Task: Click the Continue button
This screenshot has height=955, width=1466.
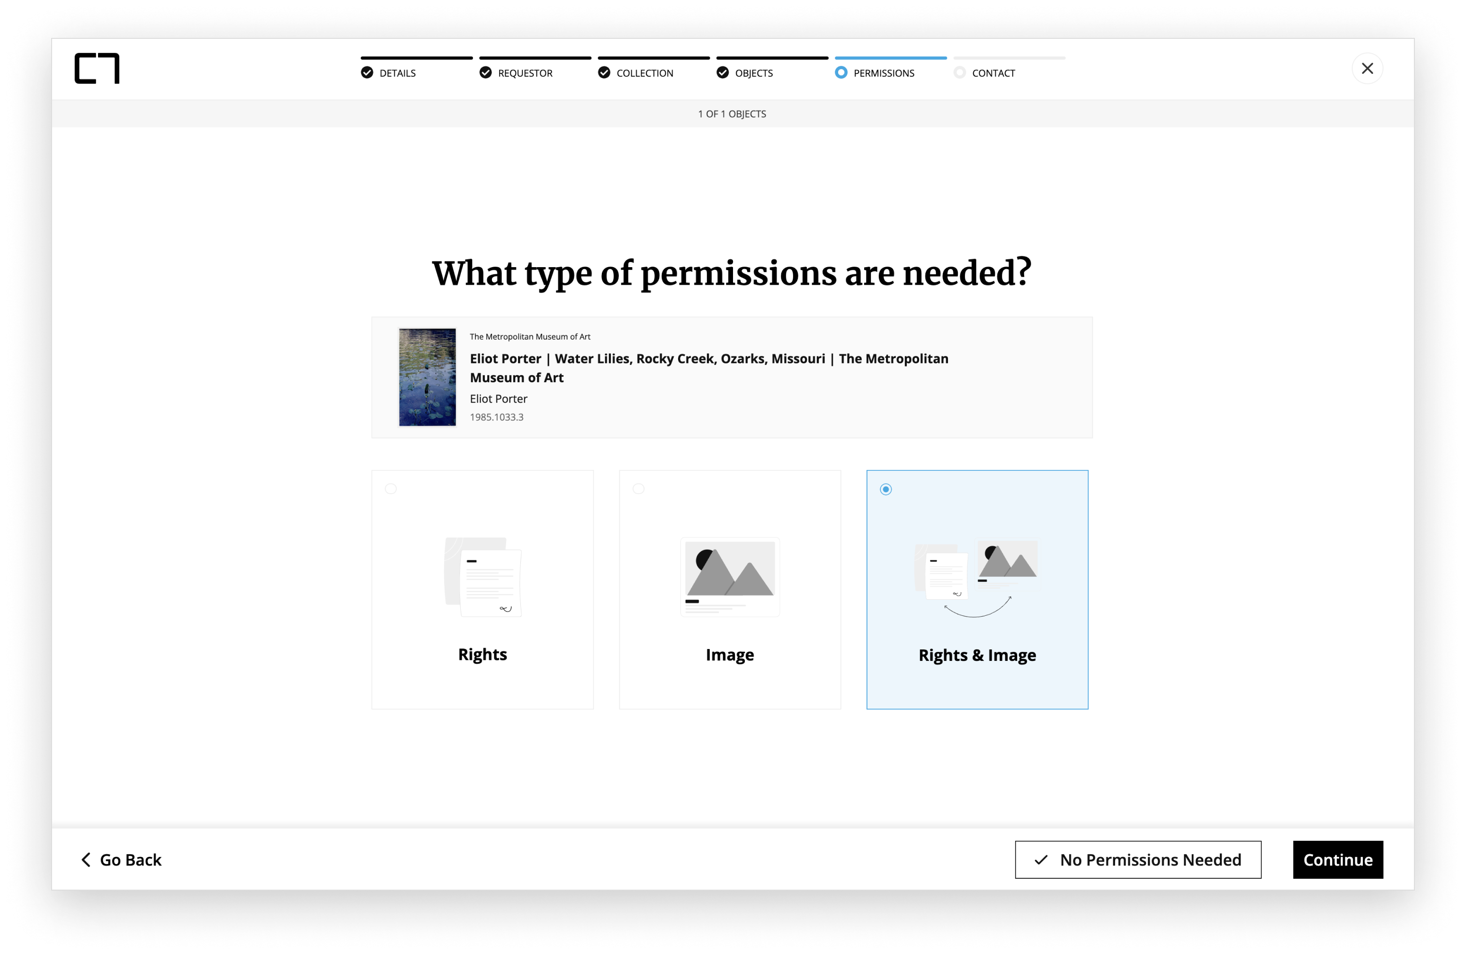Action: click(x=1337, y=859)
